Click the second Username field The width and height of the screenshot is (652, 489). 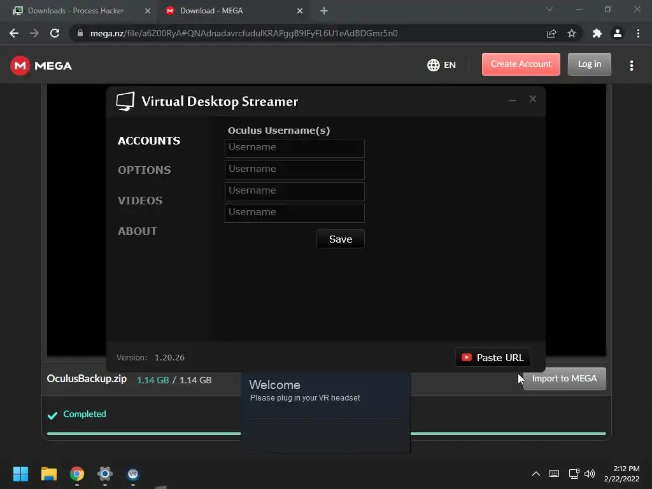coord(294,169)
